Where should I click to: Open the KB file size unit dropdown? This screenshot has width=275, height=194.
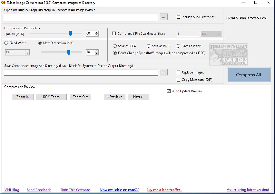point(219,33)
